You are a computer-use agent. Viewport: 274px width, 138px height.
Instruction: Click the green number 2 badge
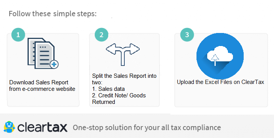pyautogui.click(x=102, y=35)
